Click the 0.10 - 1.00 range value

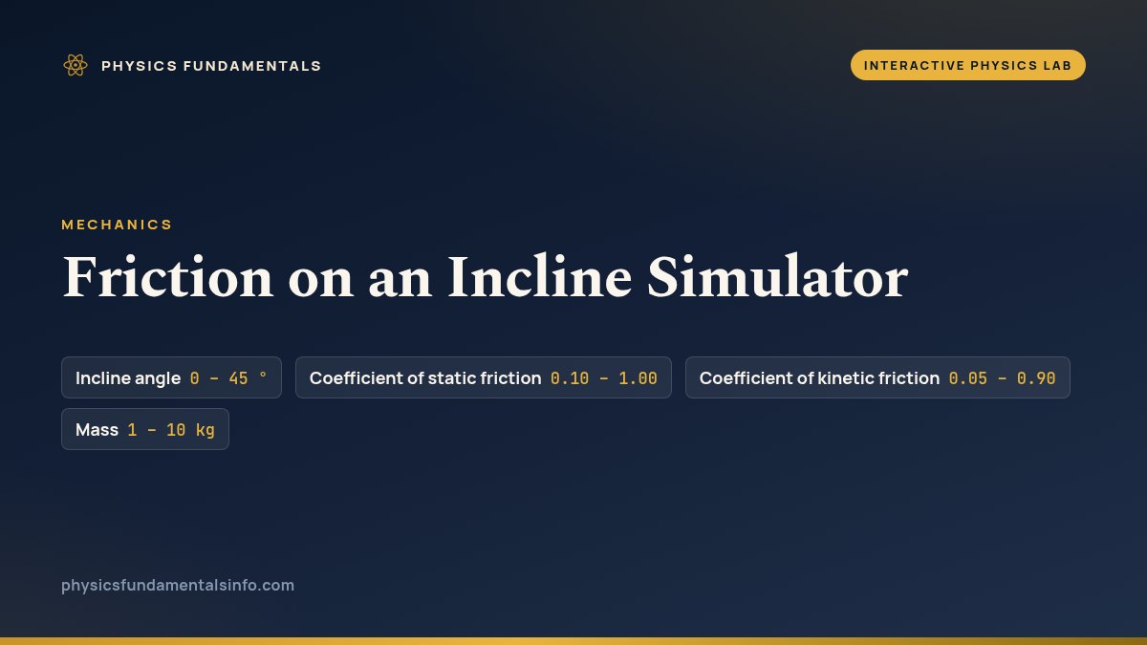tap(604, 378)
